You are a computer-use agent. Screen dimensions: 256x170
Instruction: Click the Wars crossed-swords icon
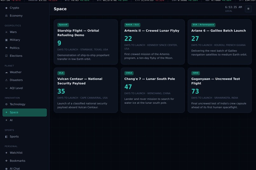tap(6, 32)
